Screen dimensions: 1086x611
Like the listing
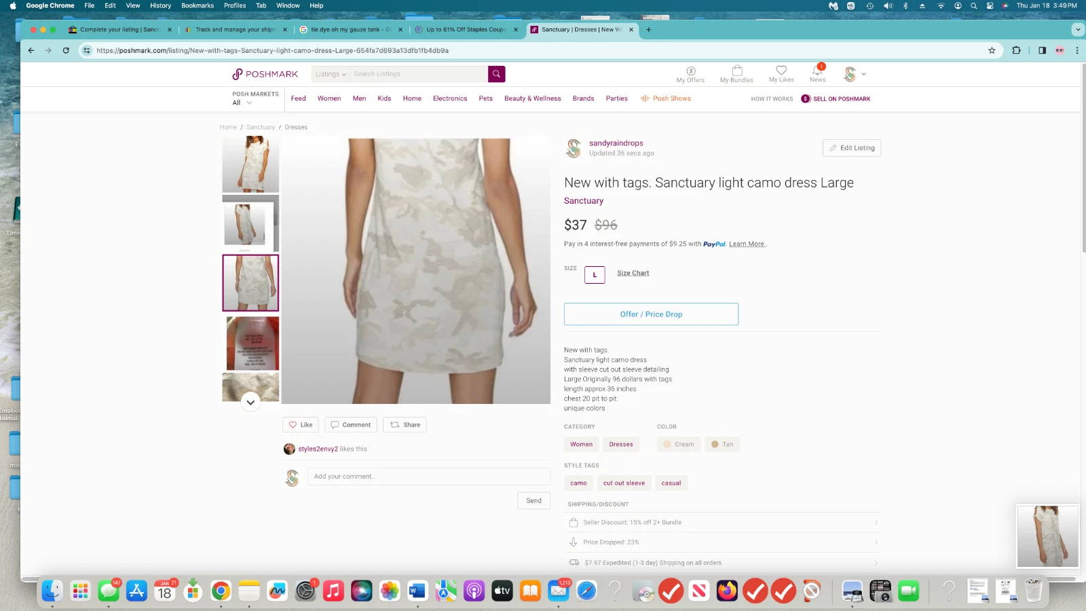pyautogui.click(x=300, y=425)
